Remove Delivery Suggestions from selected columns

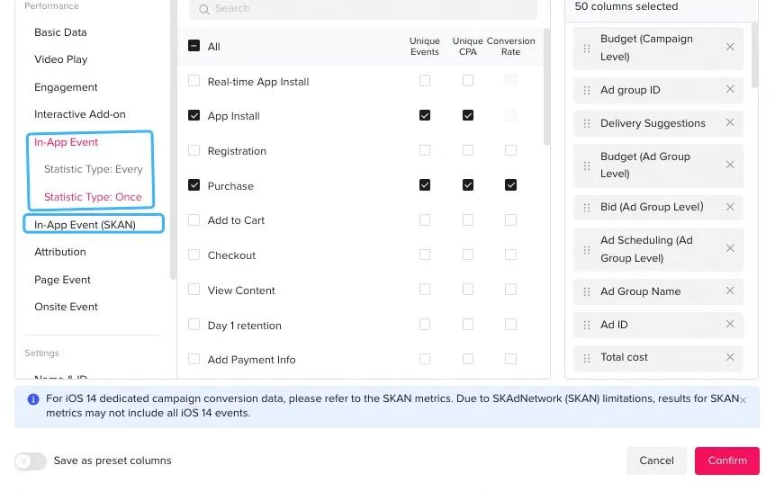[x=730, y=123]
